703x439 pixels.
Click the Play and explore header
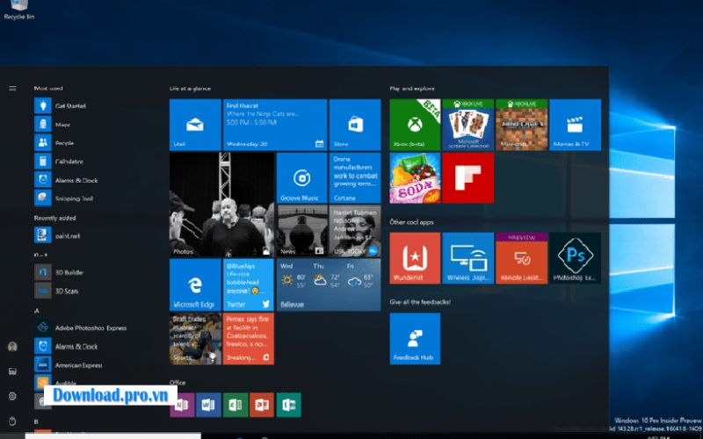click(x=412, y=89)
